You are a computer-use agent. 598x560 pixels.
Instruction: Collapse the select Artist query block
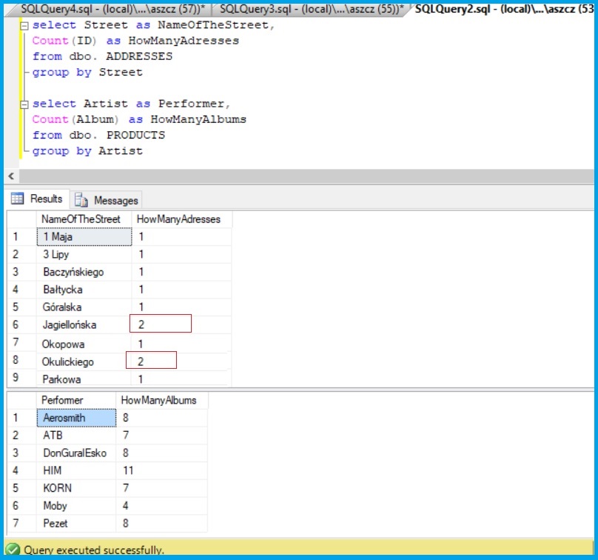click(25, 104)
